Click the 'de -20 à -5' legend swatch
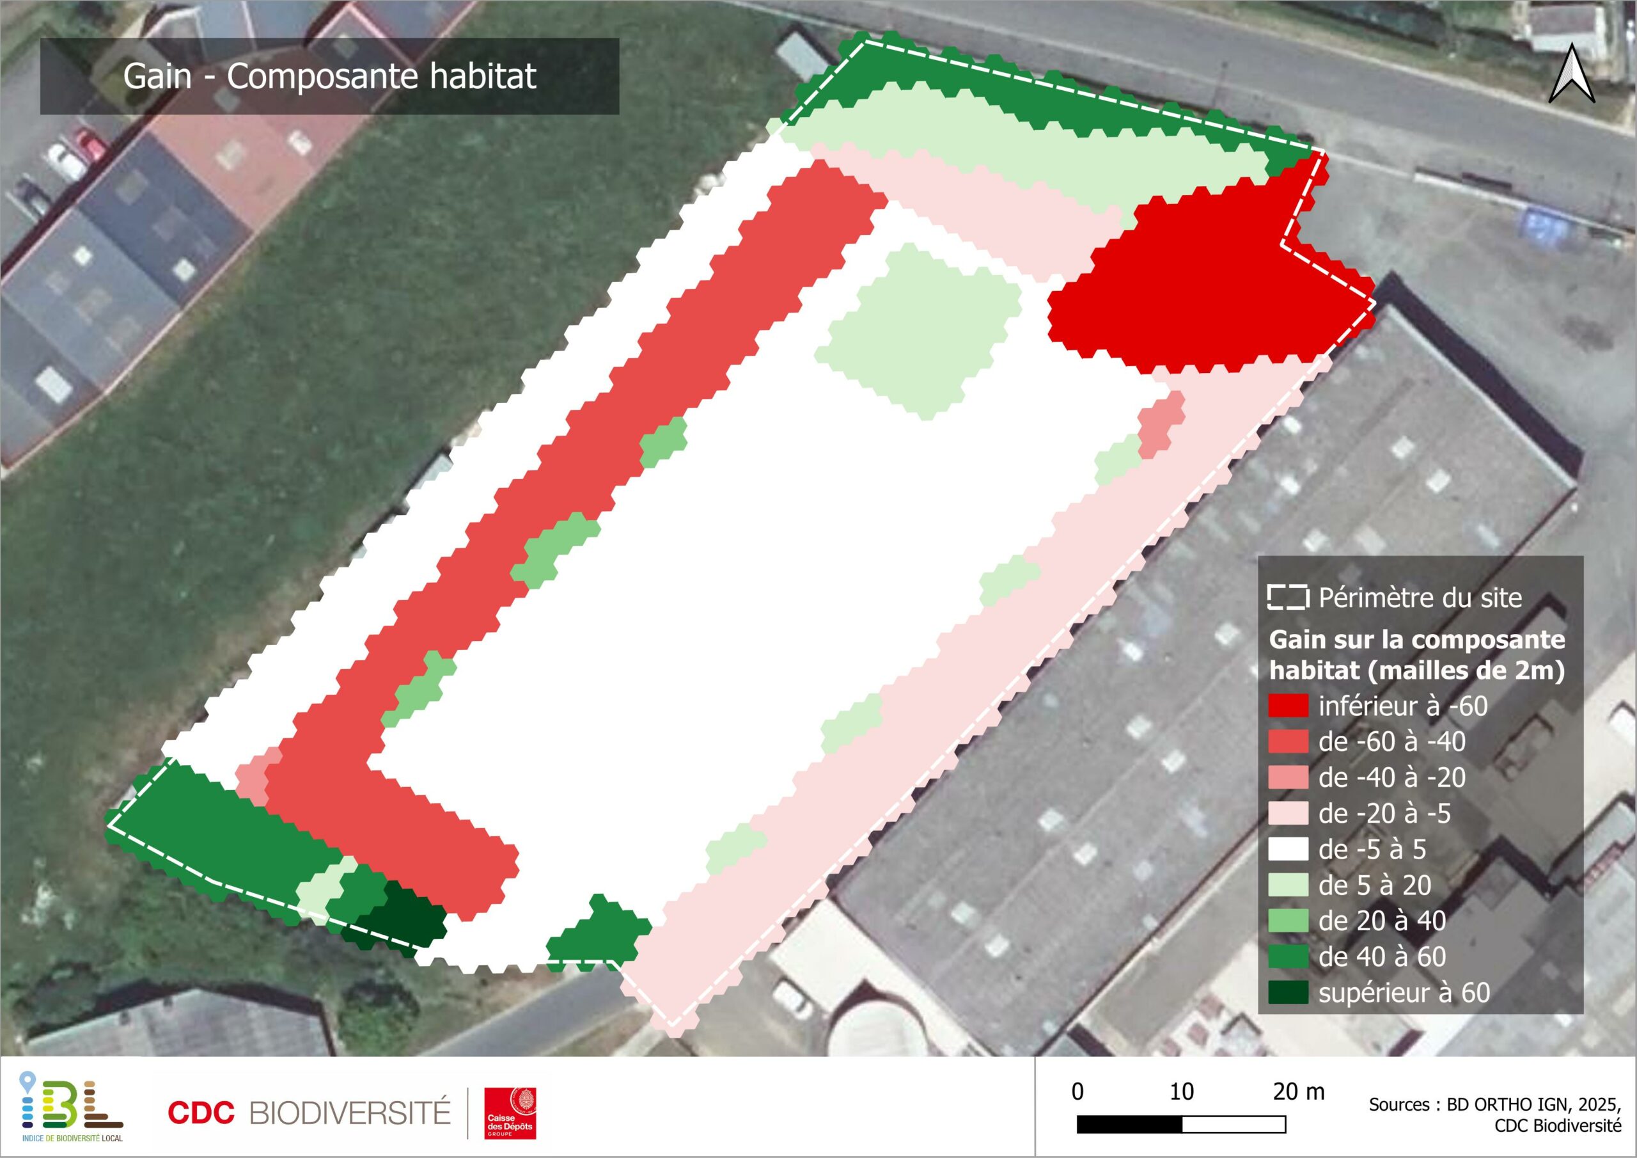The image size is (1637, 1158). (x=1288, y=813)
